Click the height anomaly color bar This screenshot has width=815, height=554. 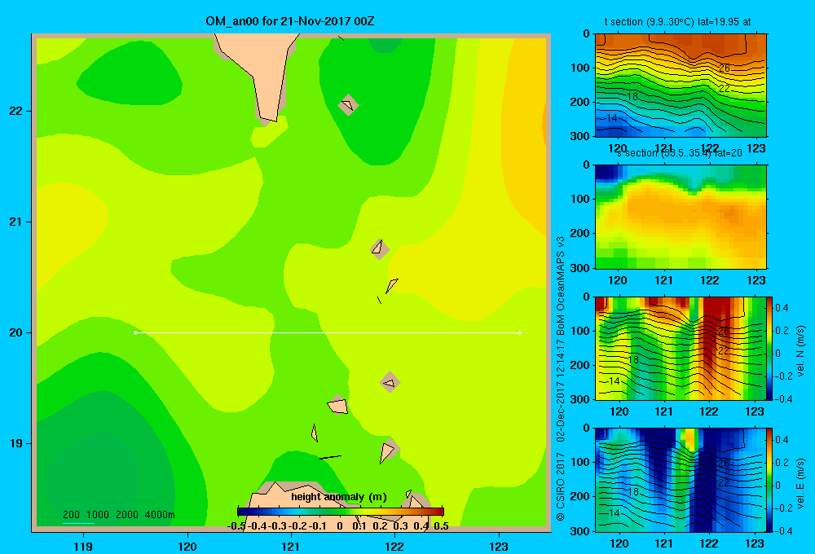pyautogui.click(x=341, y=512)
